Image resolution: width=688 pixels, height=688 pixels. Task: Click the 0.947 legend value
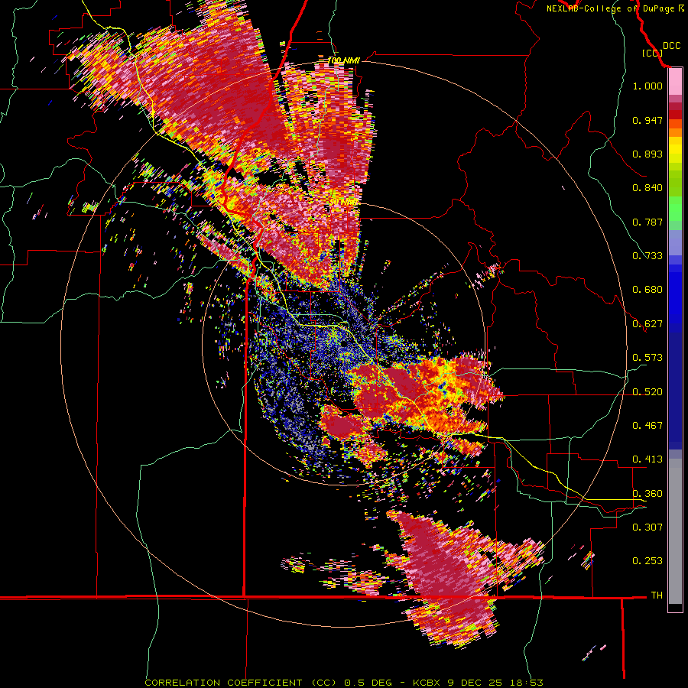point(647,120)
